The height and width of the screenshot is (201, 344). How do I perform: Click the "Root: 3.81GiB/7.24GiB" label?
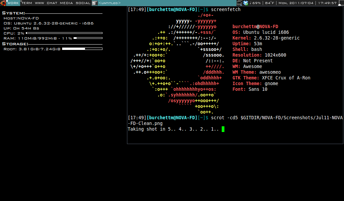click(x=32, y=49)
